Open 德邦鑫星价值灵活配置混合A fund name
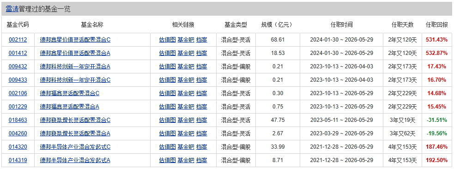Viewport: 454px width, 169px height. pyautogui.click(x=75, y=53)
